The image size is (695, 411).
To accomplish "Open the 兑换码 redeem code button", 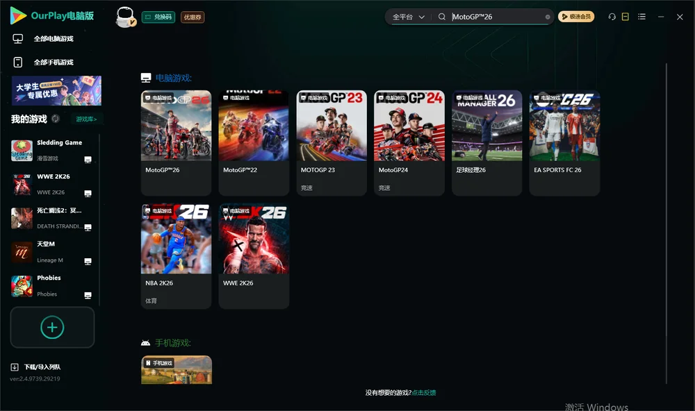I will pyautogui.click(x=158, y=17).
